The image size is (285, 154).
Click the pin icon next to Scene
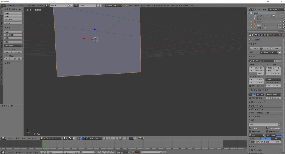pyautogui.click(x=250, y=39)
